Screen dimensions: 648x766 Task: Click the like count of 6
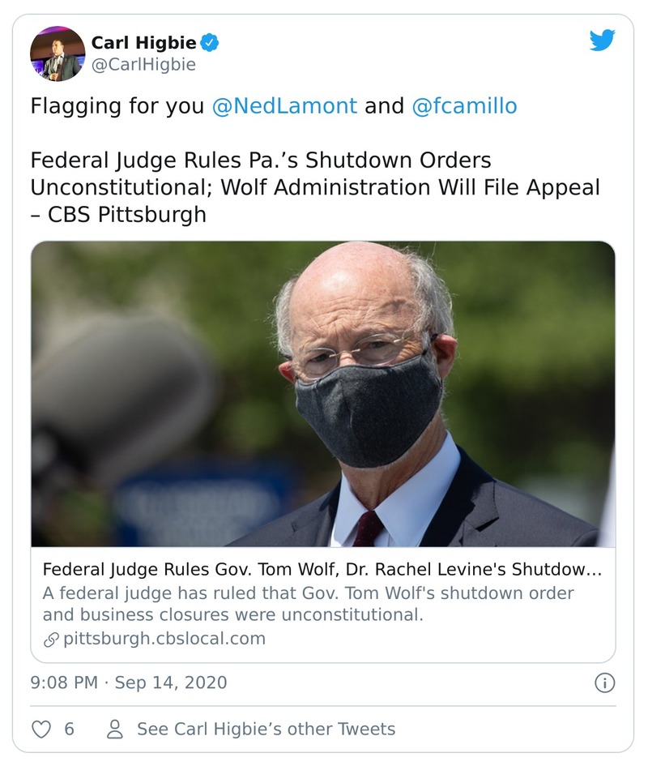[69, 730]
